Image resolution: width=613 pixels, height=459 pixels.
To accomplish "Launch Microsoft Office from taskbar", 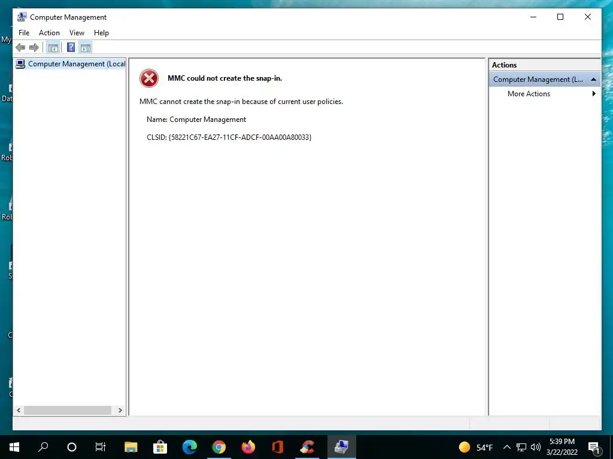I will (x=278, y=447).
